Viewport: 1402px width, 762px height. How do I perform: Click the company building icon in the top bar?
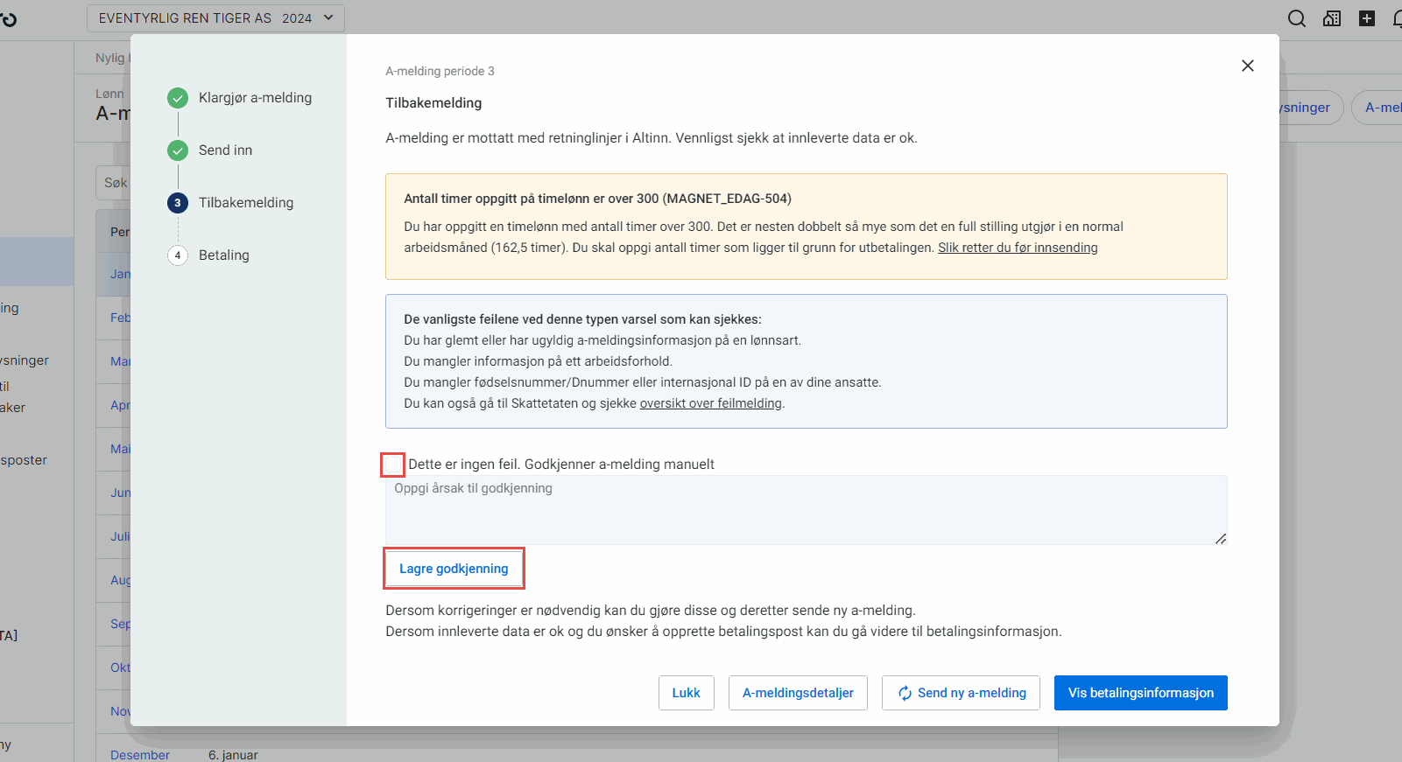(1331, 17)
